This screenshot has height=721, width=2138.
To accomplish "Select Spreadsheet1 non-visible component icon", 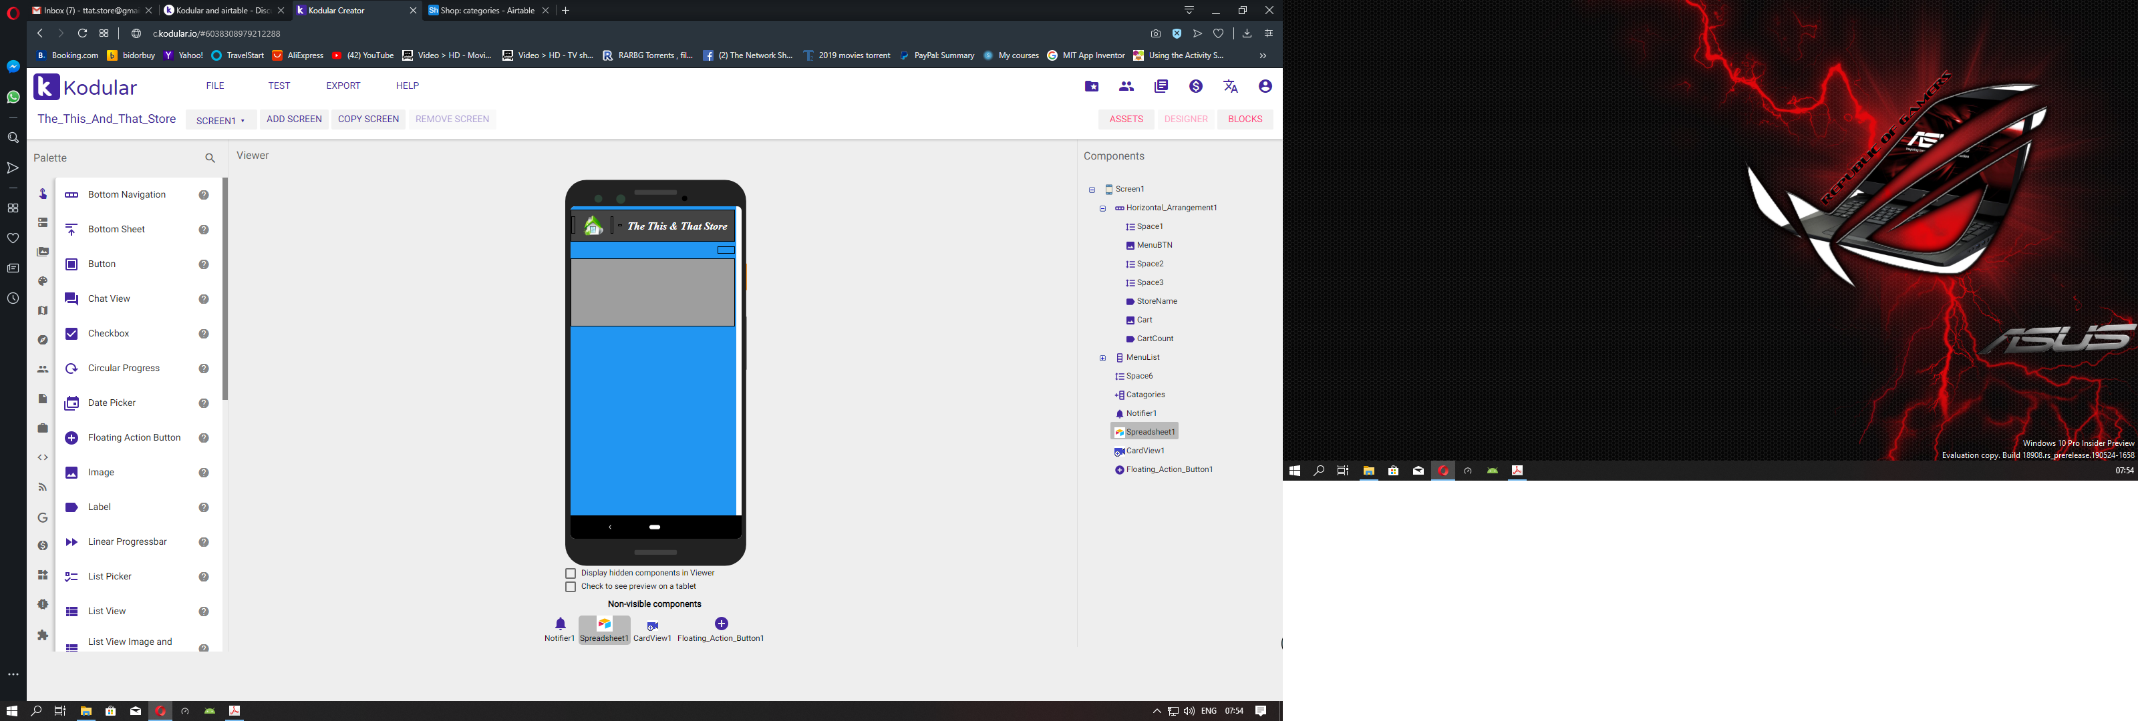I will pos(604,624).
